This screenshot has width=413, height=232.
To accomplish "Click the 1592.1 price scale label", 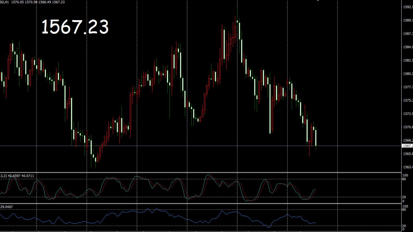I will pos(408,7).
